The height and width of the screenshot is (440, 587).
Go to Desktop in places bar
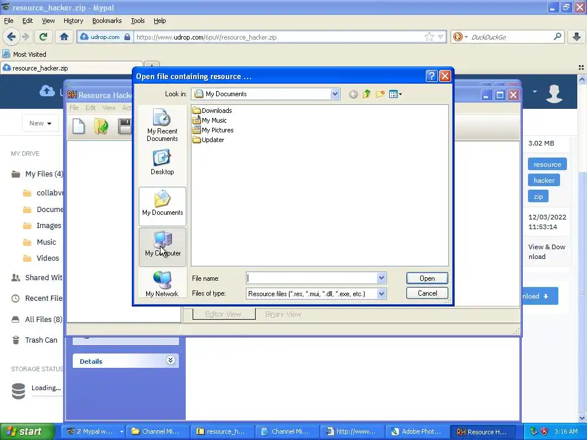click(162, 162)
